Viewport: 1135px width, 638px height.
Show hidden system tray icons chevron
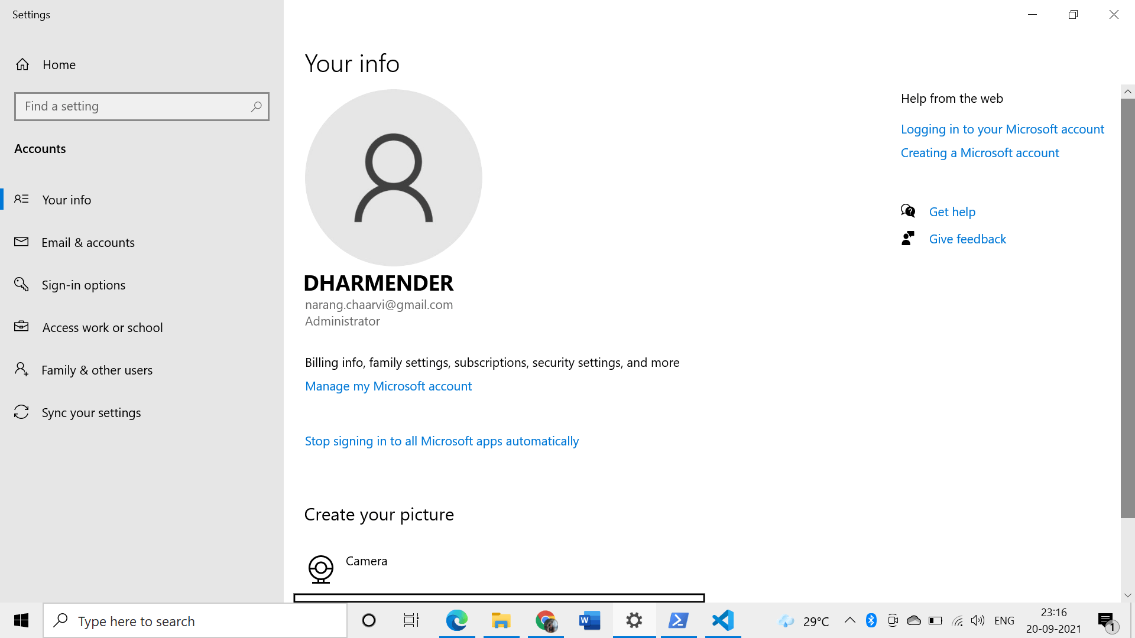click(849, 620)
